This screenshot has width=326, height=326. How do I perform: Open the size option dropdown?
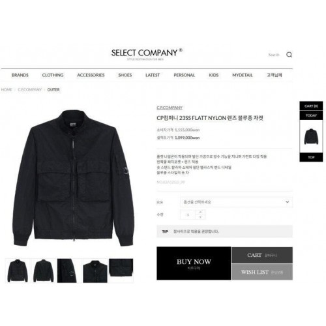(236, 202)
